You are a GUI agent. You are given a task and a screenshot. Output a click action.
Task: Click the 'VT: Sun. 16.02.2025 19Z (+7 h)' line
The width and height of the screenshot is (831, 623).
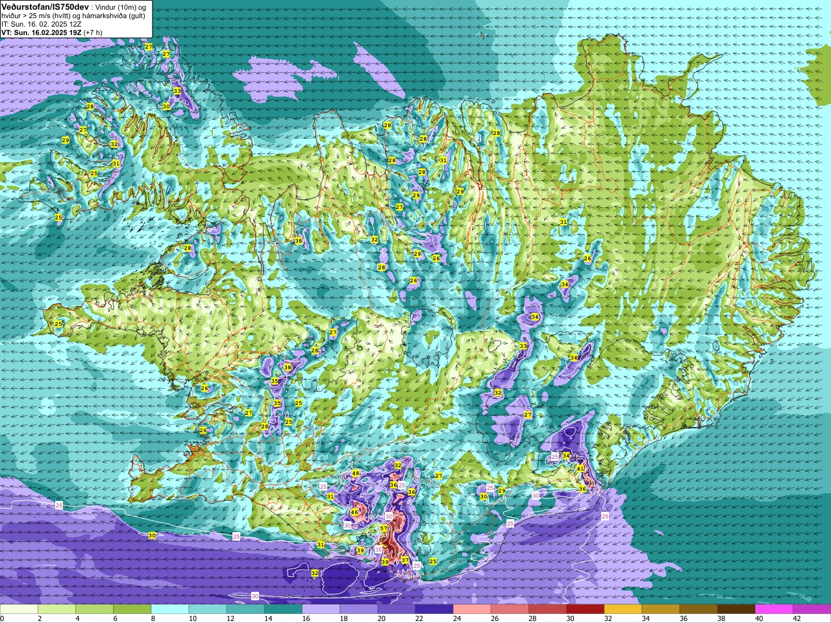51,32
